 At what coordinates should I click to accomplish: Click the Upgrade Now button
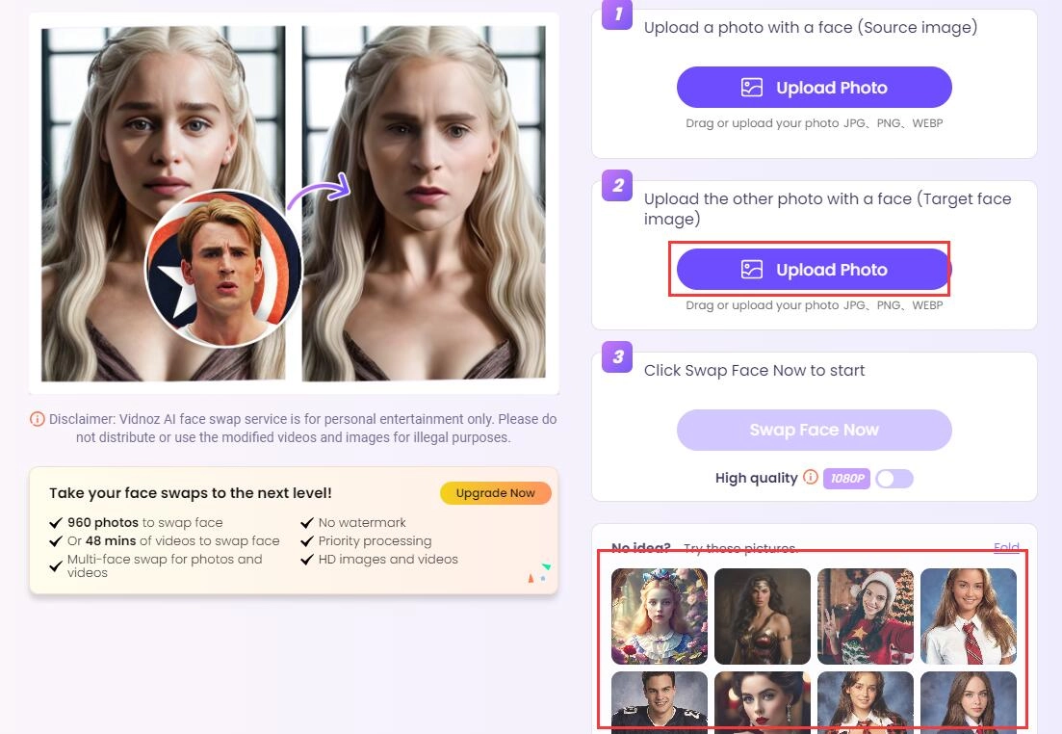click(495, 493)
